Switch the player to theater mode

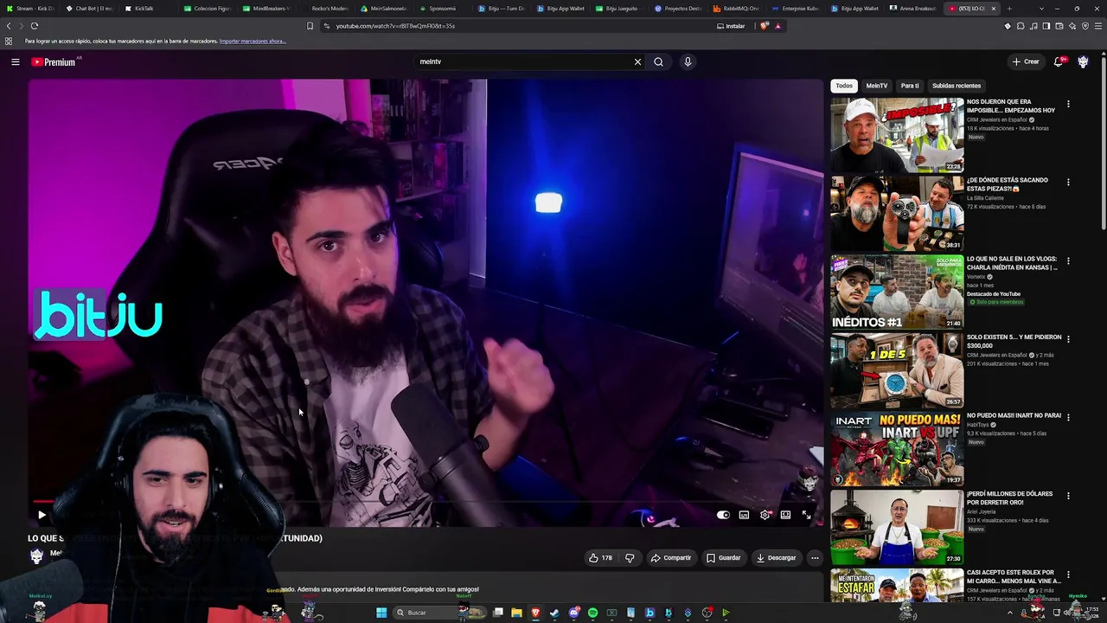pyautogui.click(x=785, y=515)
